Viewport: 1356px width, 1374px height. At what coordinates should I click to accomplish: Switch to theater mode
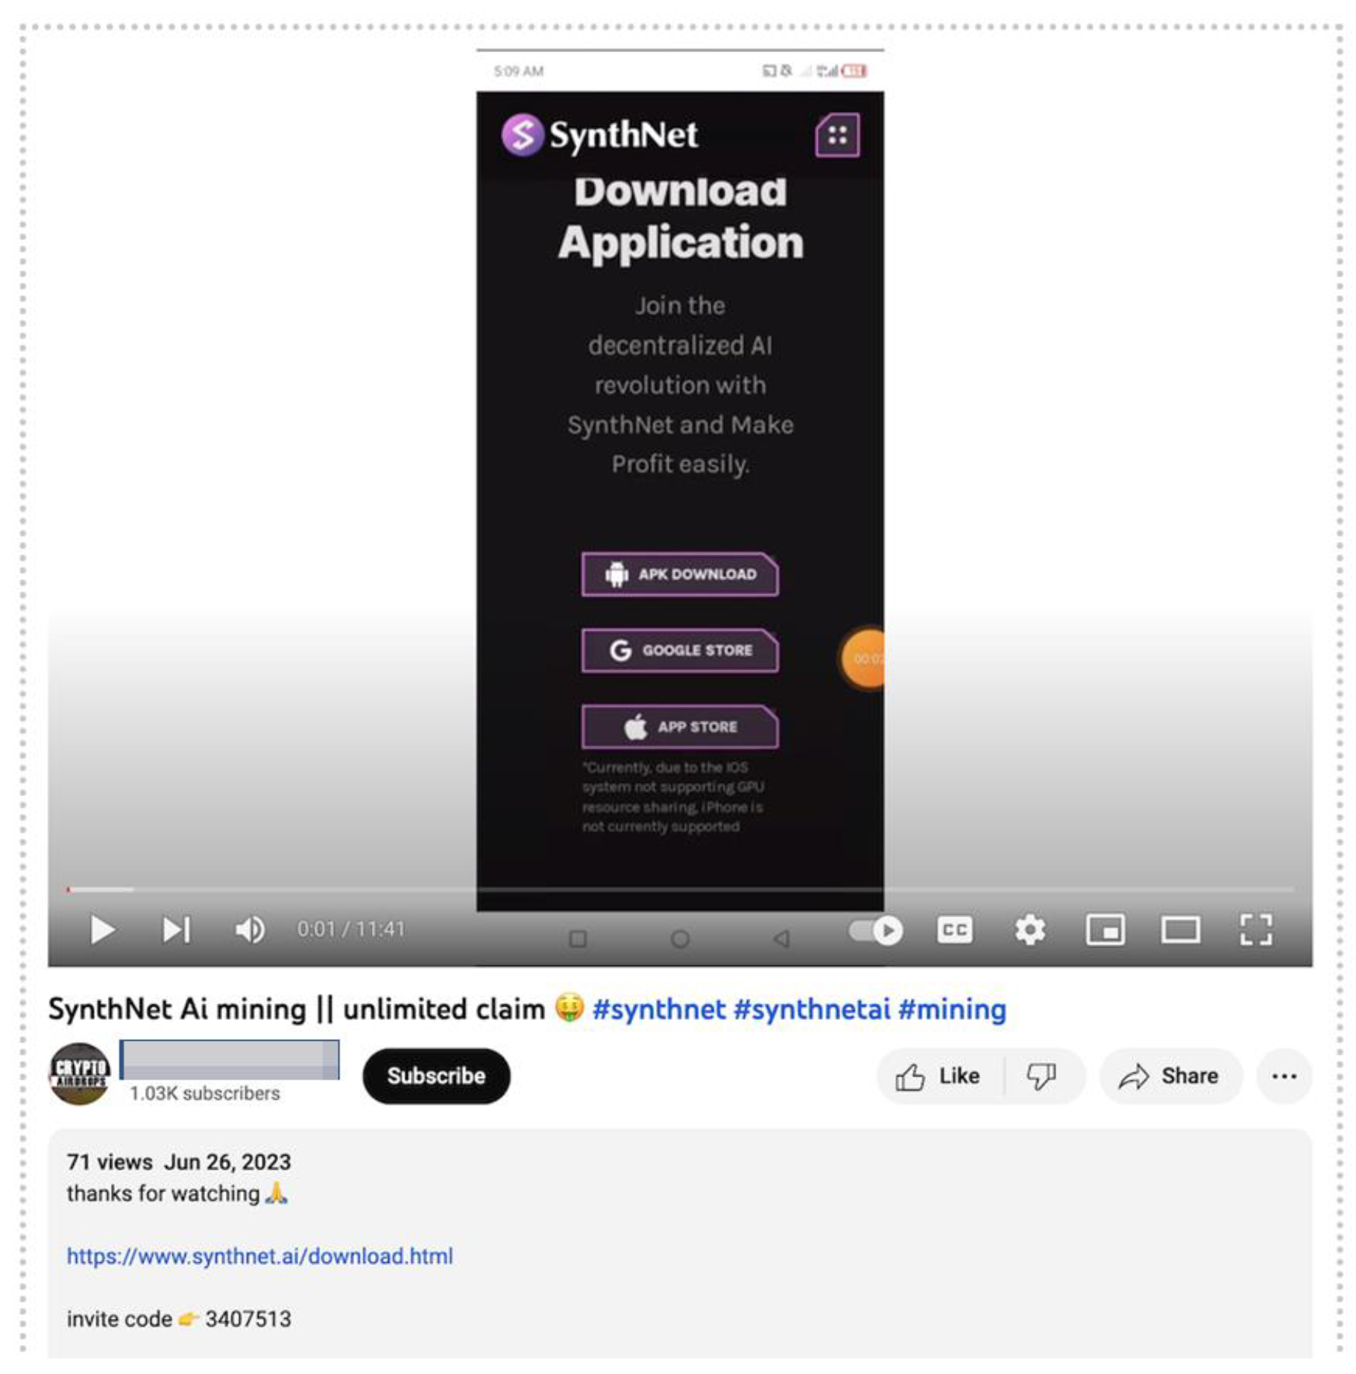pos(1180,930)
